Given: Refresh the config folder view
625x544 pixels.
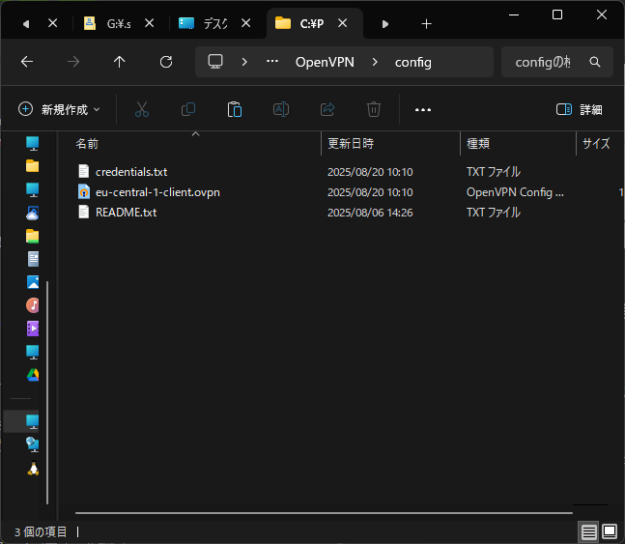Looking at the screenshot, I should (166, 62).
